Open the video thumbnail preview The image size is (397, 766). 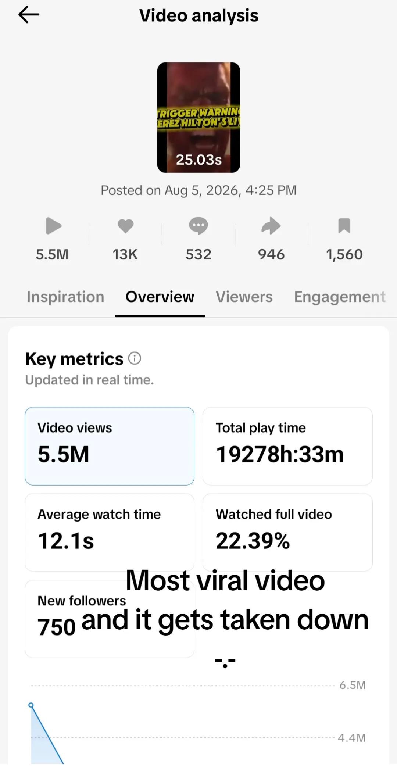click(198, 118)
